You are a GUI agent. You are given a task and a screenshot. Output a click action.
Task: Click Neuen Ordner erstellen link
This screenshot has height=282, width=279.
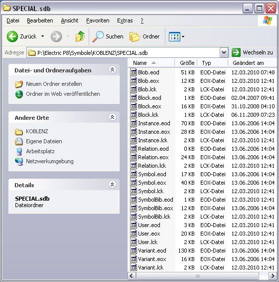click(x=54, y=84)
